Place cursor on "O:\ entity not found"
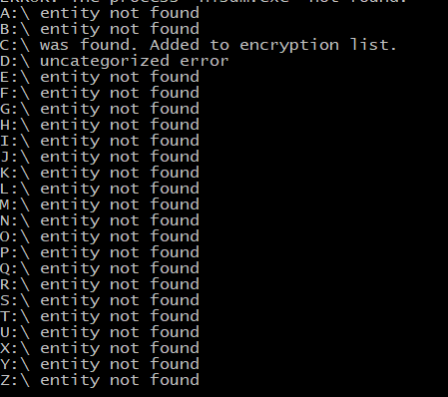Image resolution: width=448 pixels, height=397 pixels. coord(100,236)
